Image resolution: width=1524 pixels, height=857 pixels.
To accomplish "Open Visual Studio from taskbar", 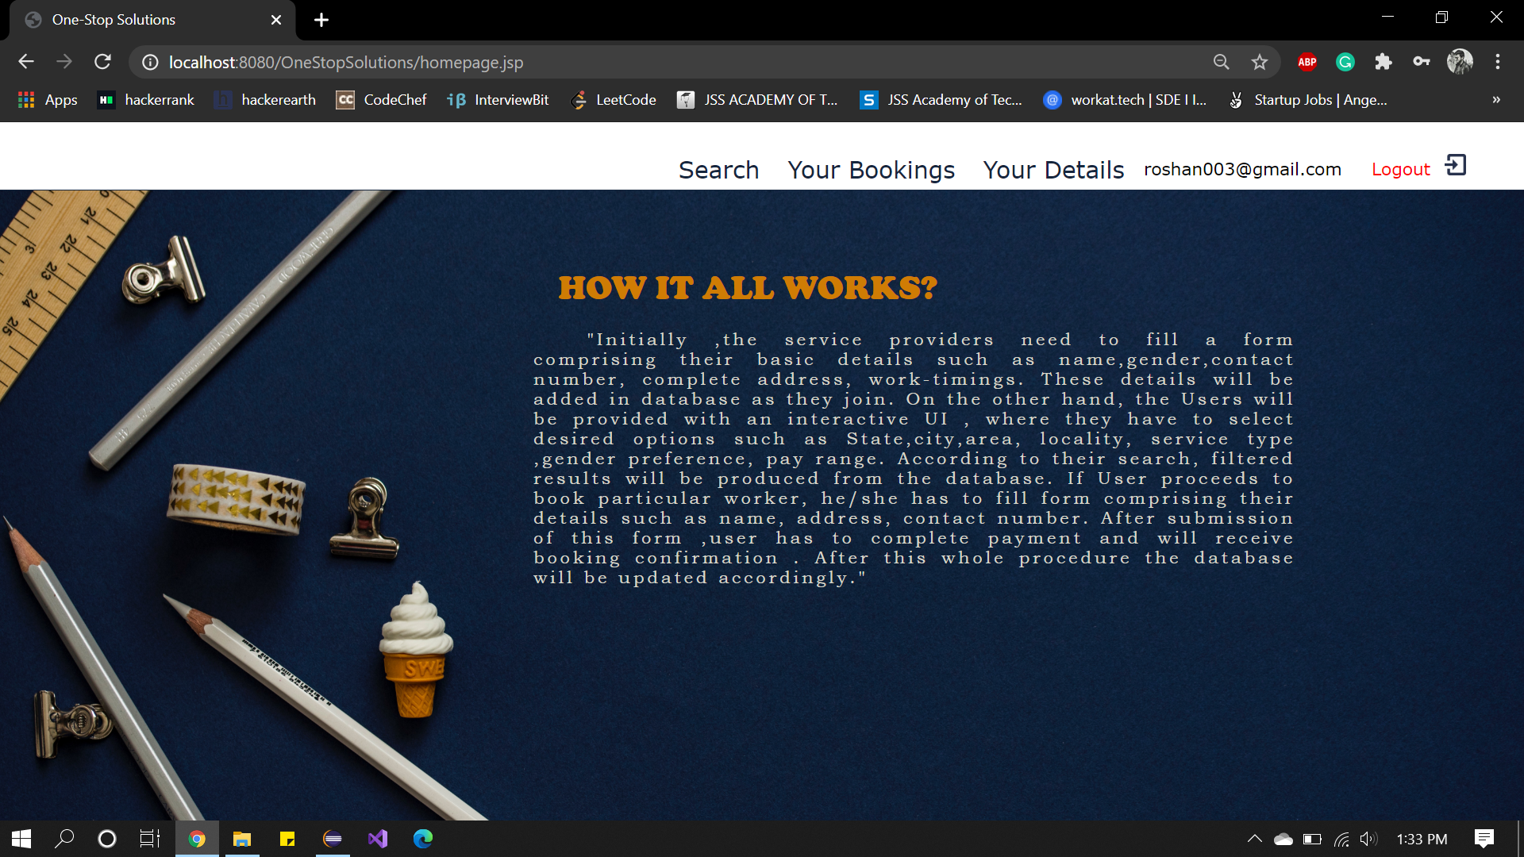I will 378,839.
